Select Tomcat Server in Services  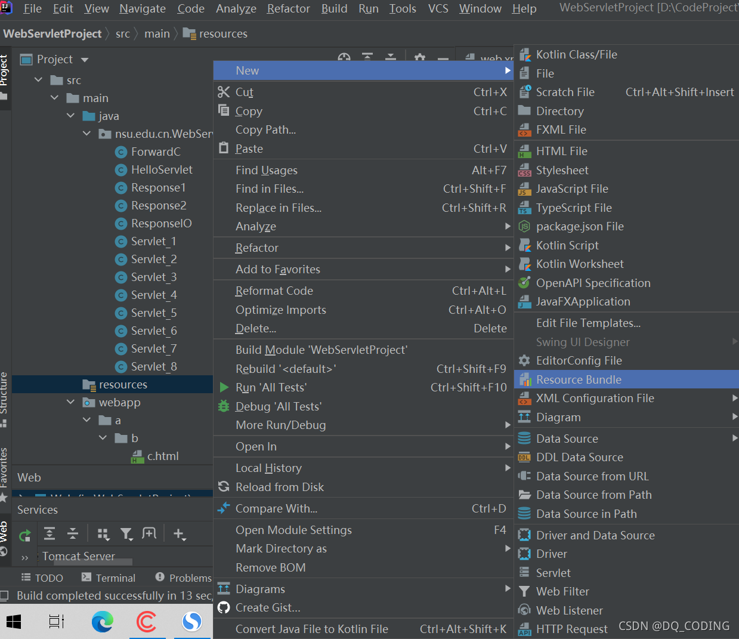pyautogui.click(x=79, y=556)
